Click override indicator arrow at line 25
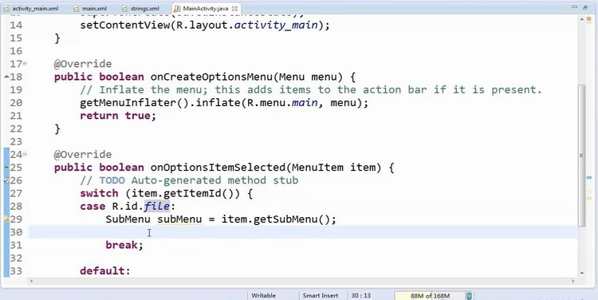 [6, 168]
